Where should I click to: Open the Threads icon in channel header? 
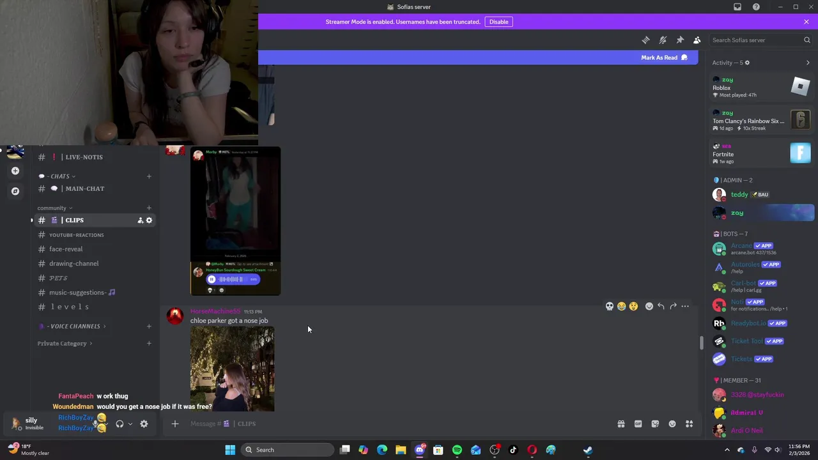pyautogui.click(x=645, y=40)
